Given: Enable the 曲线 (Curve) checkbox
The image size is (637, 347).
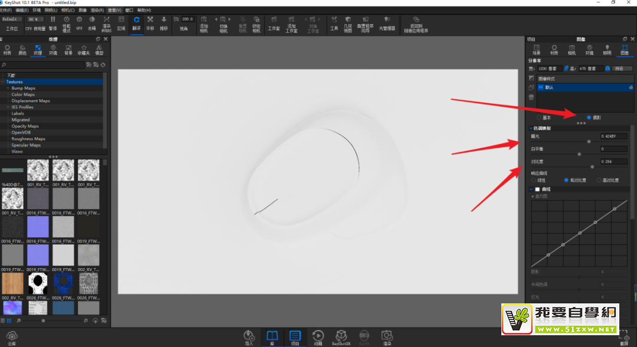Looking at the screenshot, I should point(537,189).
